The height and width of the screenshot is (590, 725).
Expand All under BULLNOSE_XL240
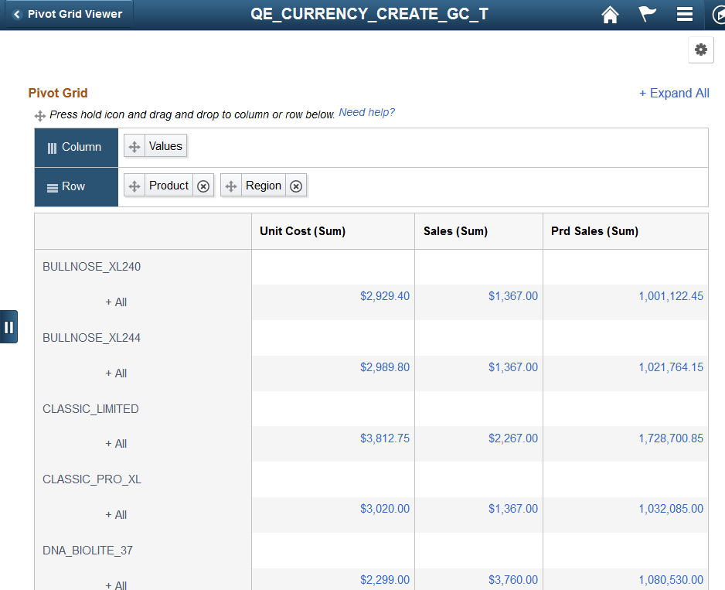(x=116, y=302)
